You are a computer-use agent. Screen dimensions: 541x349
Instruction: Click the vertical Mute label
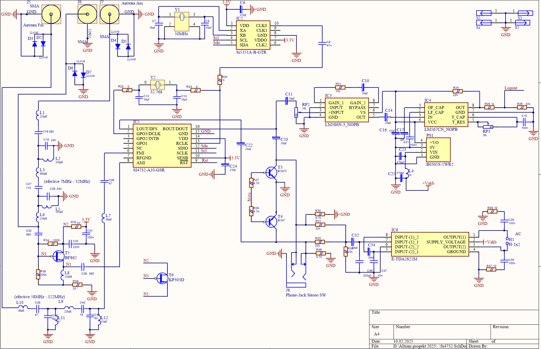249,197
